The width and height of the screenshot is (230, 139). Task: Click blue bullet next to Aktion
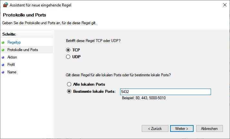pos(3,57)
